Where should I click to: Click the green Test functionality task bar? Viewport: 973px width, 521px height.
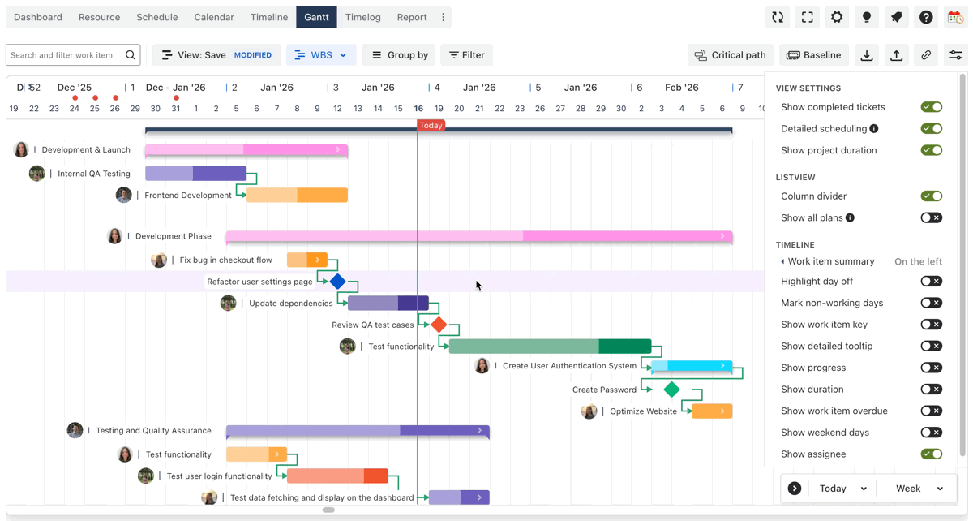550,347
